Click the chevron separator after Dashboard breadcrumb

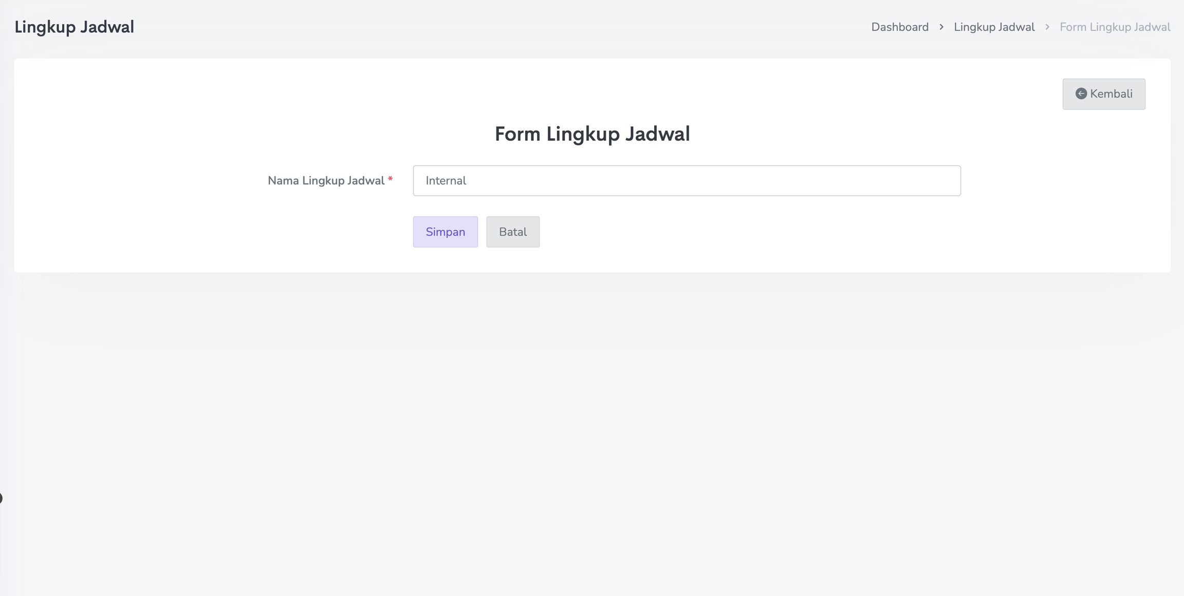tap(941, 27)
